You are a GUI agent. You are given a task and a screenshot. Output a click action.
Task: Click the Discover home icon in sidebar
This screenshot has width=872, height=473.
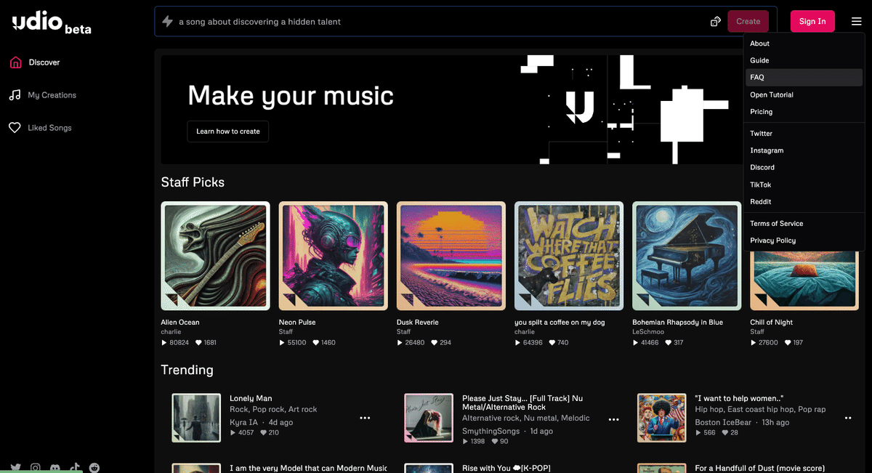click(x=15, y=62)
